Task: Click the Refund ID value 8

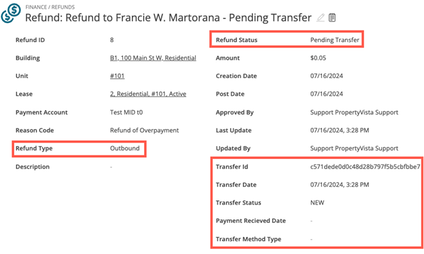Action: (111, 40)
